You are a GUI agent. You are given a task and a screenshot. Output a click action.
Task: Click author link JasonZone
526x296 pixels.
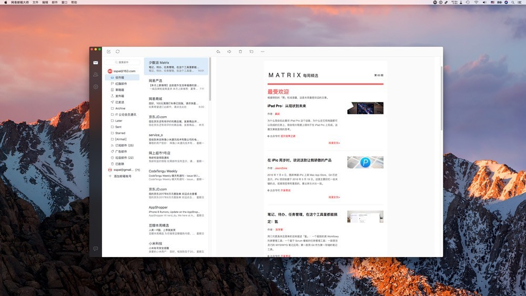click(x=281, y=168)
